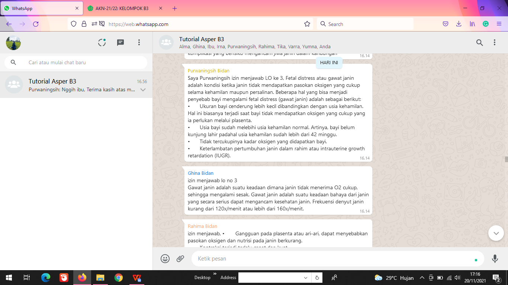Click sender name Rahima Bidan
The image size is (508, 285).
[203, 226]
